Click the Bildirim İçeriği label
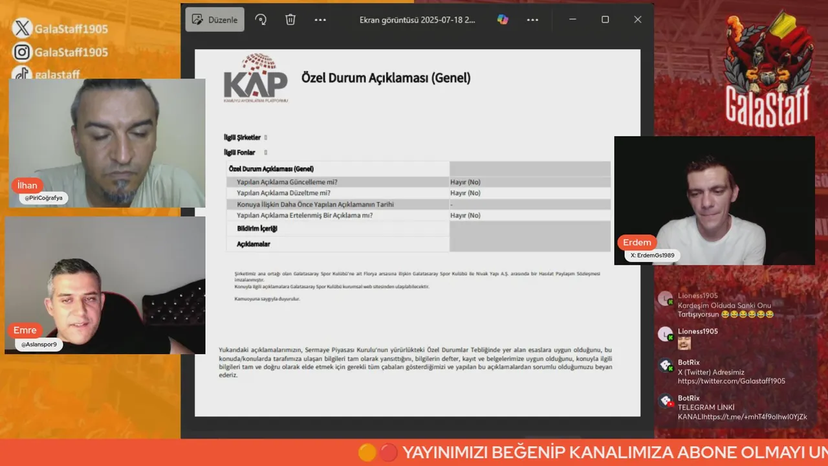828x466 pixels. 257,228
